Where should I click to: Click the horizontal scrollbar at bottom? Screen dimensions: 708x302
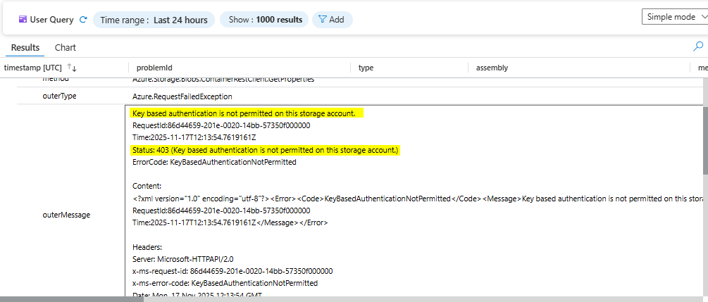[x=72, y=299]
